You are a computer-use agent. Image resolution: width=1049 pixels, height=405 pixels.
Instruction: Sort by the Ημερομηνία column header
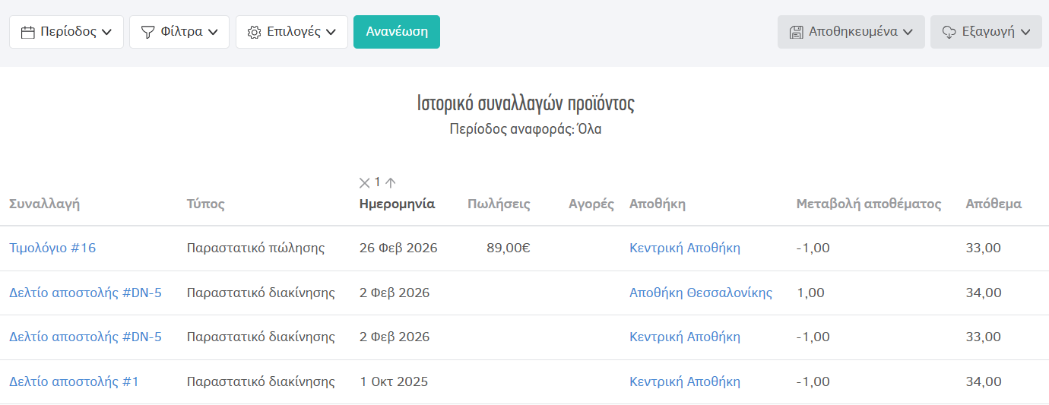point(397,204)
